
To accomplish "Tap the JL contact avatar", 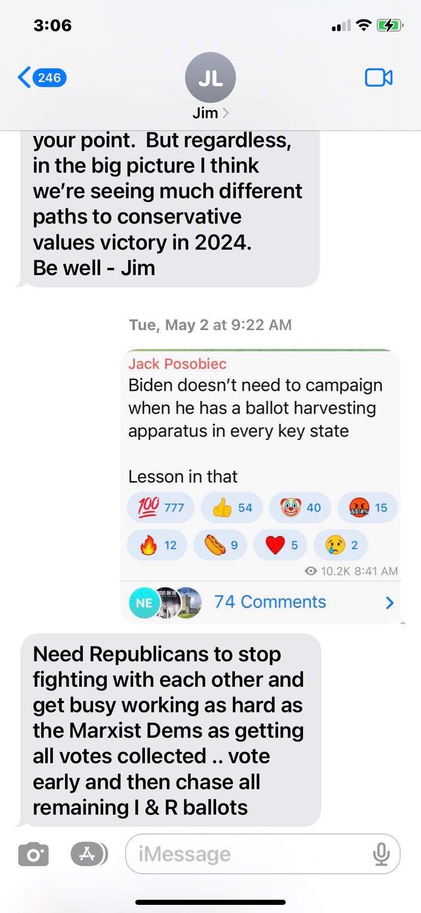I will point(211,77).
